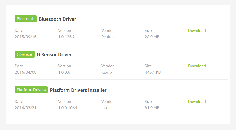Click the Kionix vendor name
The width and height of the screenshot is (236, 130).
point(107,72)
